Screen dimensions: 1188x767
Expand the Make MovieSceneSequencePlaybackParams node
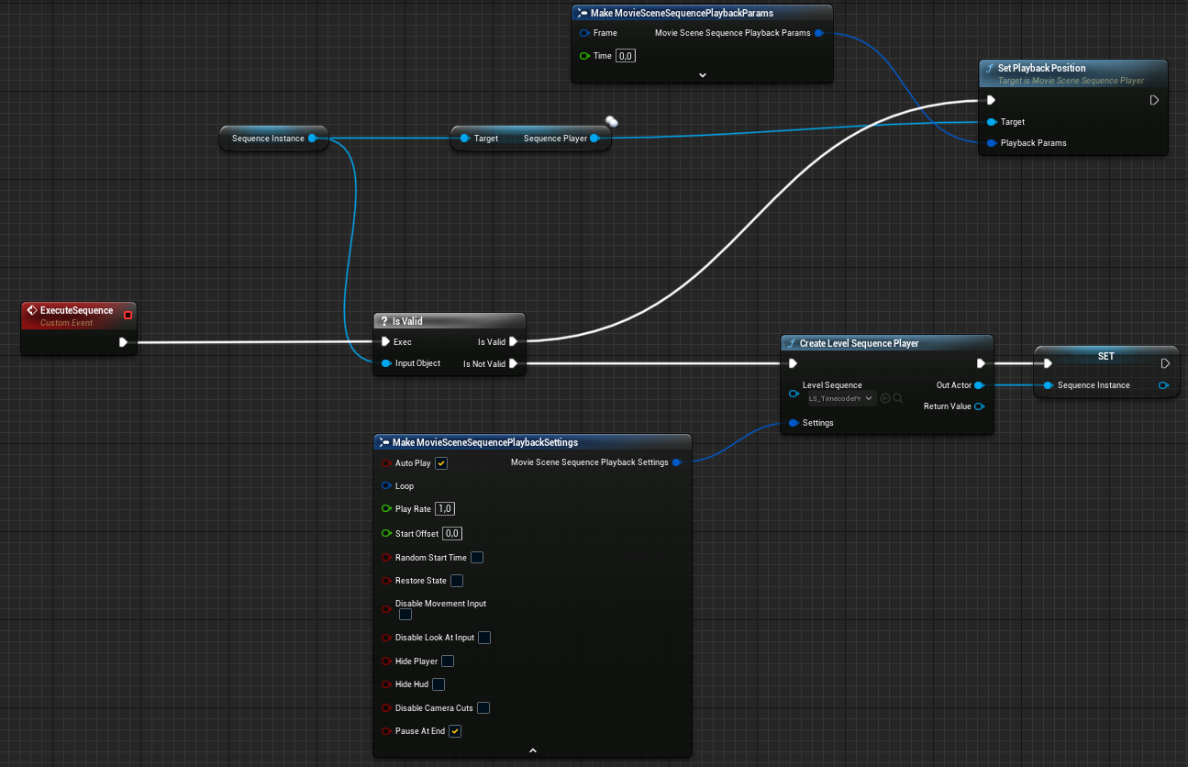(x=703, y=75)
